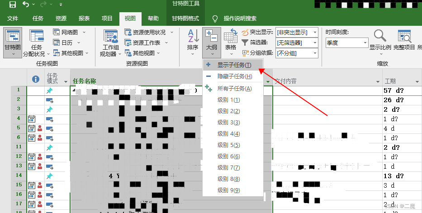Click the duration cell 26 d?
Viewport: 422px width, 213px height.
click(x=402, y=100)
